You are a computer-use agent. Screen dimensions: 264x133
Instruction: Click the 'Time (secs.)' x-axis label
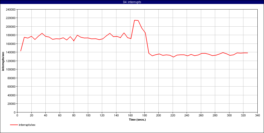pos(137,120)
